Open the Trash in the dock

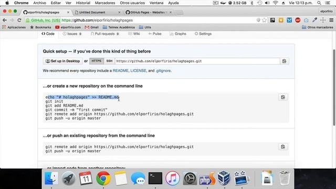(285, 178)
